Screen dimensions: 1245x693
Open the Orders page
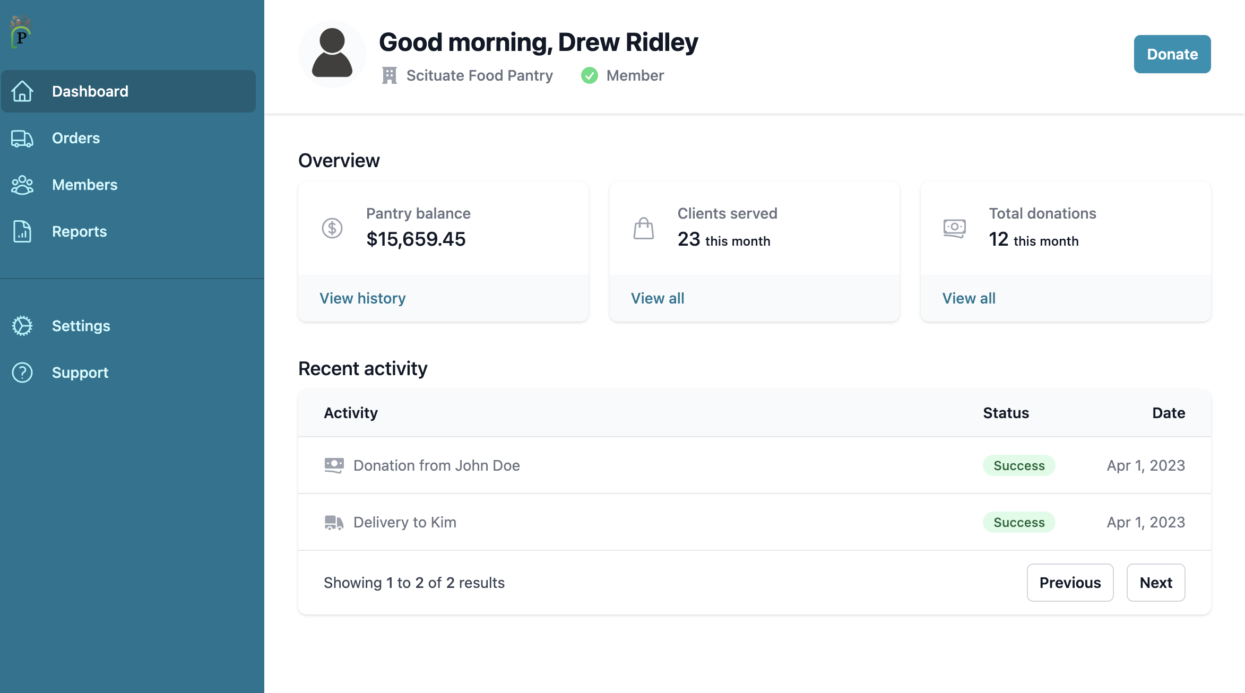coord(76,138)
